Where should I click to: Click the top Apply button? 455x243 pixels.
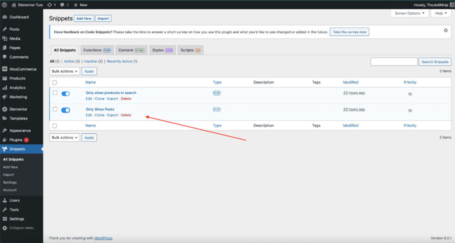click(89, 72)
